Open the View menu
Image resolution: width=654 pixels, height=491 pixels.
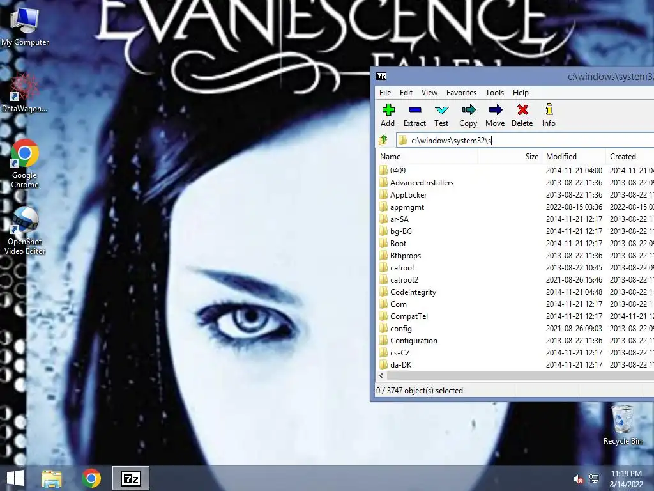coord(429,93)
